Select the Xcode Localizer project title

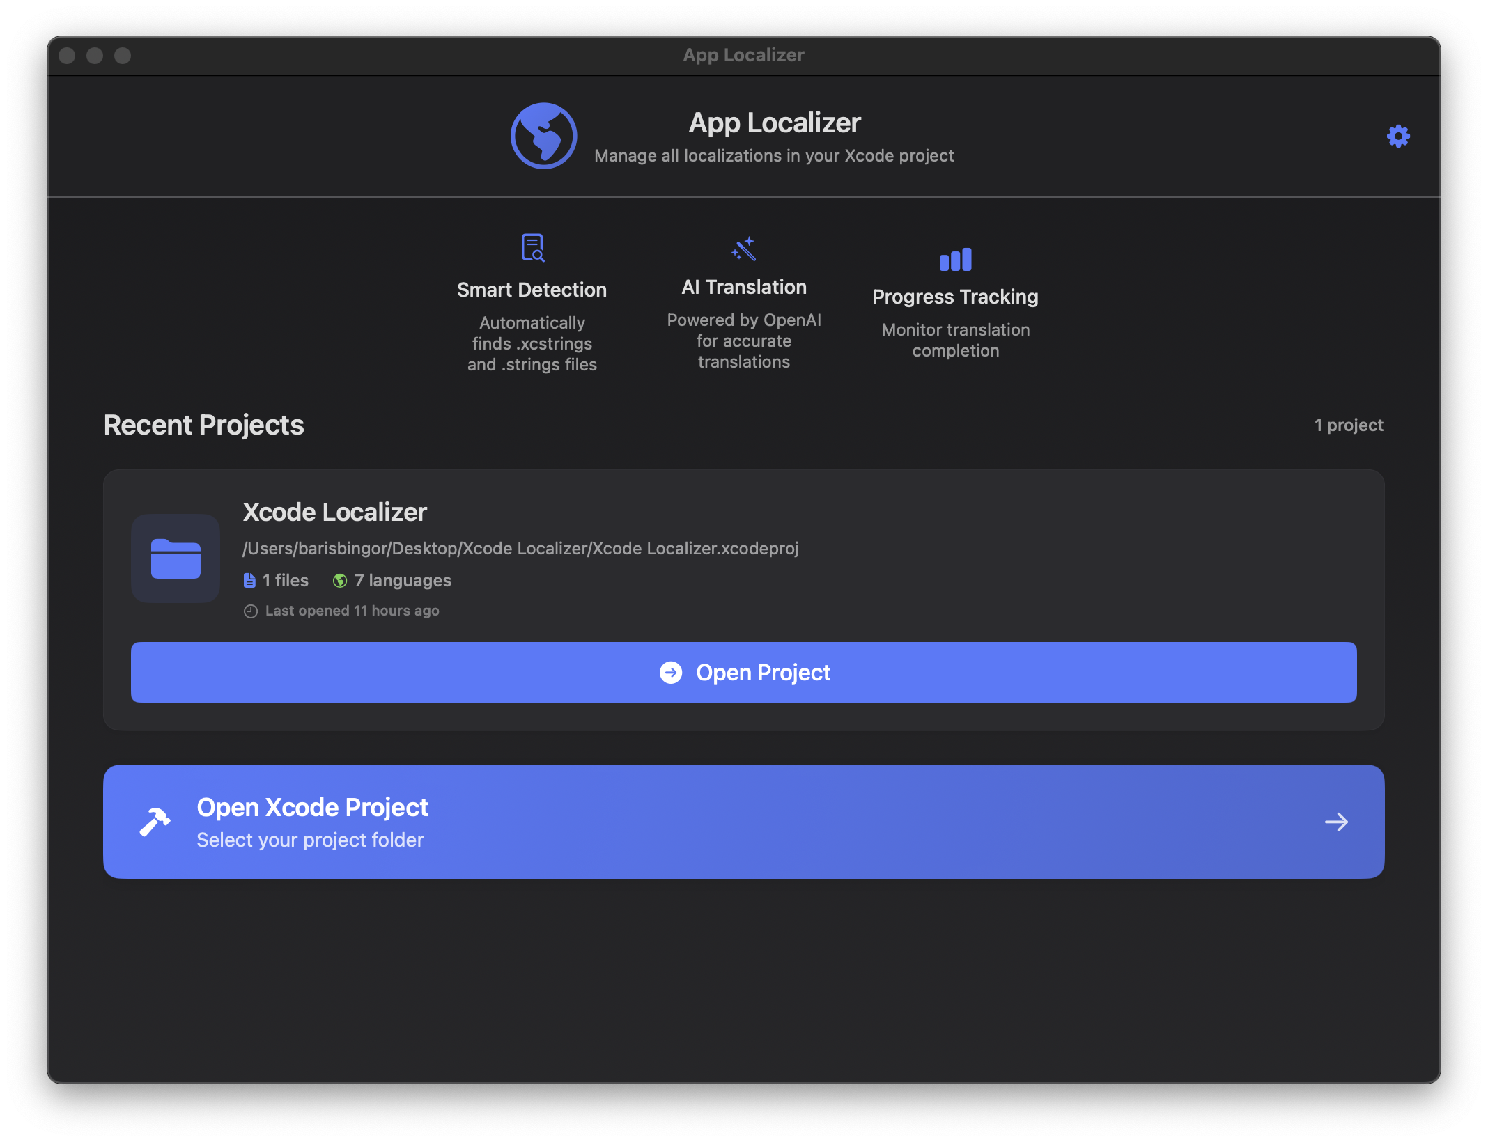pyautogui.click(x=334, y=513)
